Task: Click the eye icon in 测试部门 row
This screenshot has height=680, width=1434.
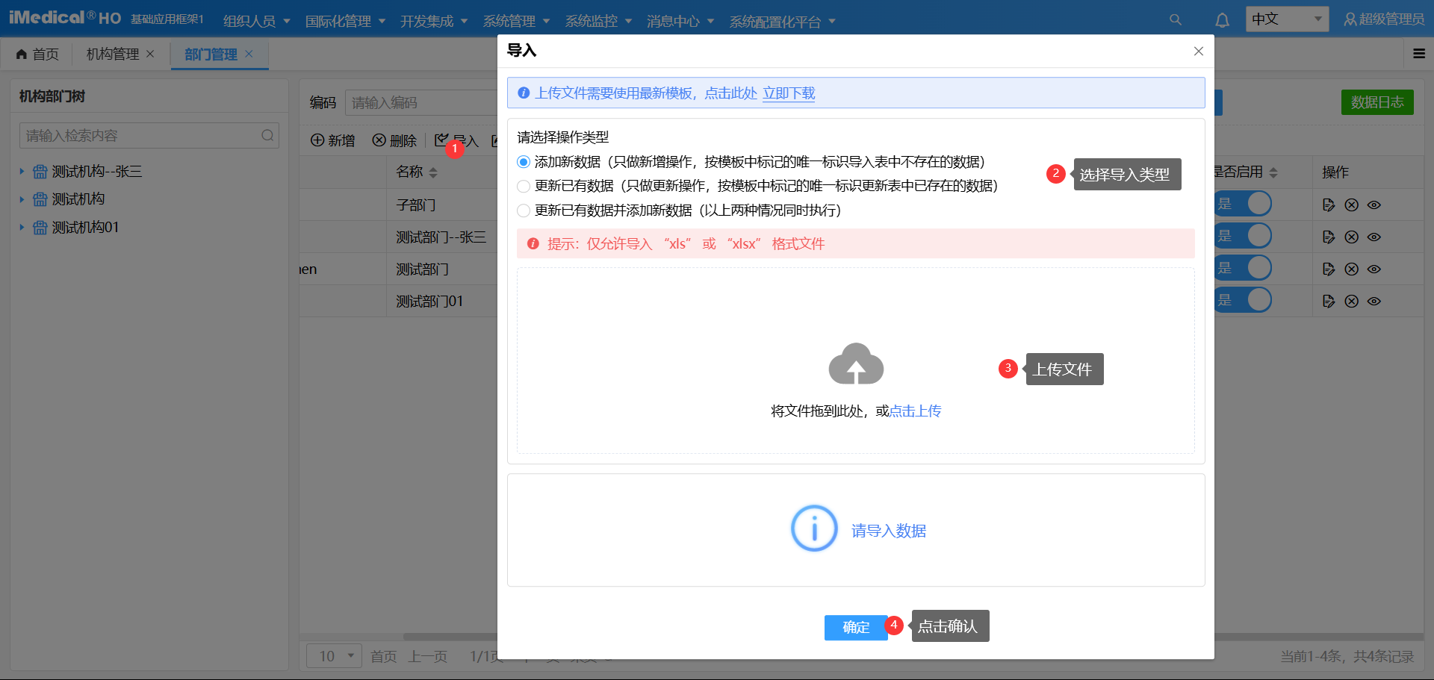Action: tap(1374, 269)
